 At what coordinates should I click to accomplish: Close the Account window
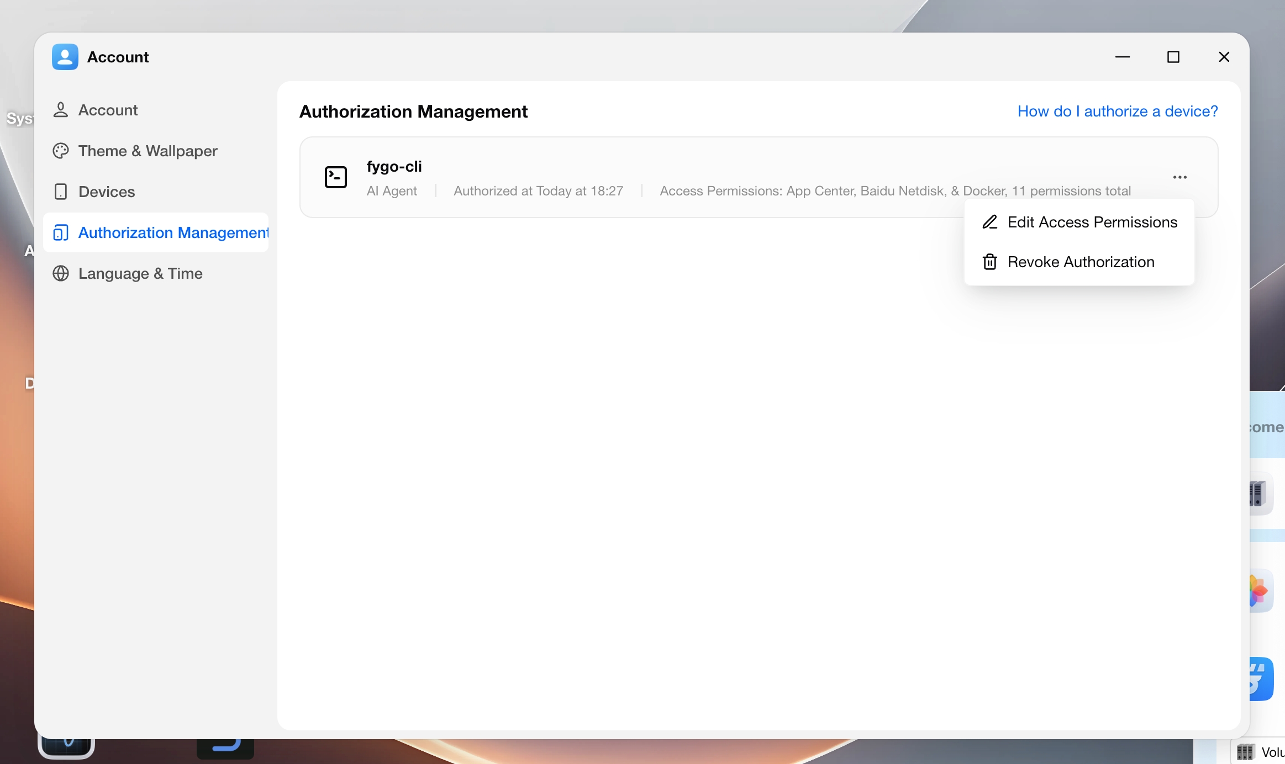click(x=1224, y=57)
